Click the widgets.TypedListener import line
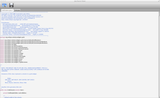The height and width of the screenshot is (98, 160). pos(14,62)
